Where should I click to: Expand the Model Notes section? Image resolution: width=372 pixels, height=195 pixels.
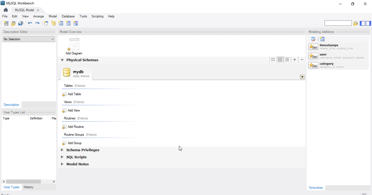(62, 164)
